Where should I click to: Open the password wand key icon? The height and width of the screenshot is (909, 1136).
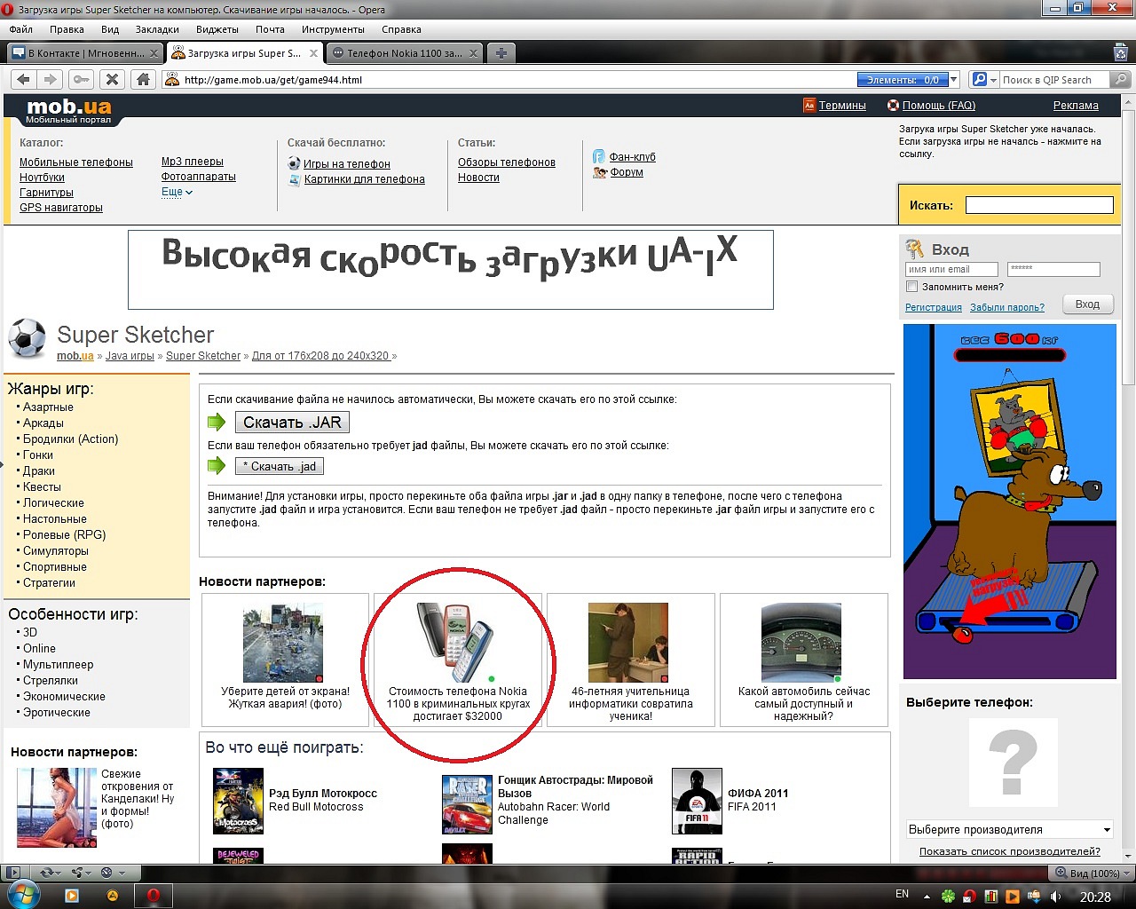[81, 79]
